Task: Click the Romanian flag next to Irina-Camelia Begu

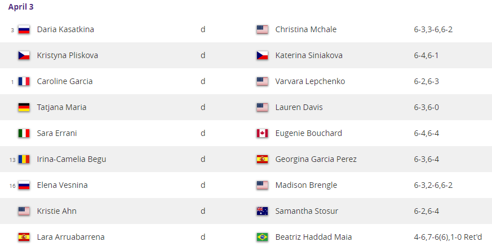Action: click(x=24, y=159)
